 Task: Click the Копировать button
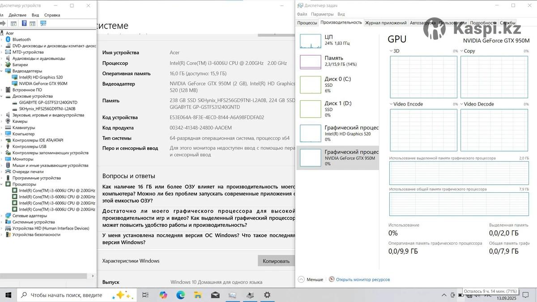coord(276,261)
